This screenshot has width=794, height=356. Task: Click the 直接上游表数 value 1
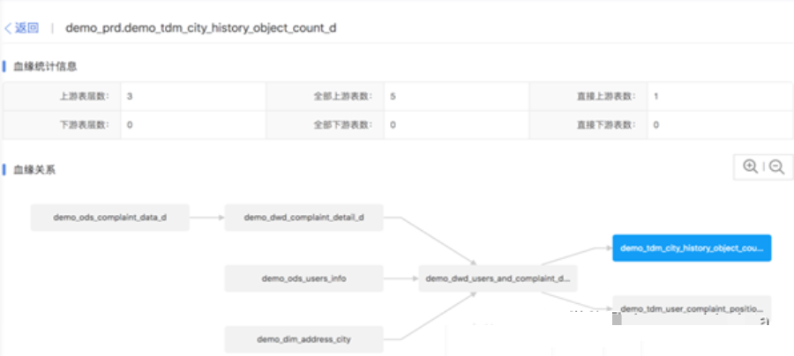tap(655, 96)
